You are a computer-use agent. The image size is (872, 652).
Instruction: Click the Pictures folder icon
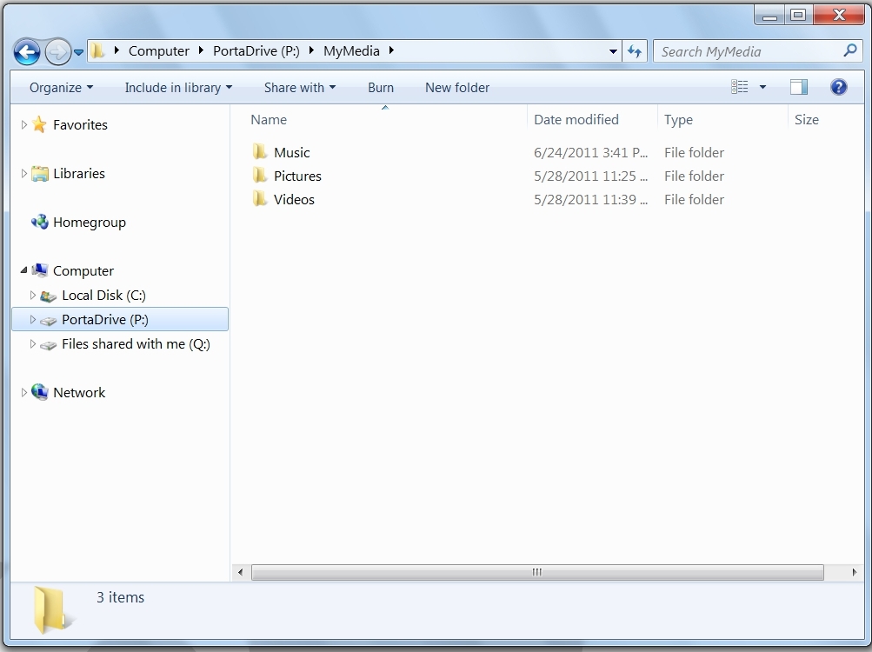pyautogui.click(x=260, y=176)
